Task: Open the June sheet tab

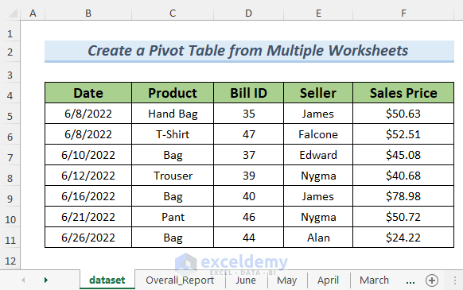Action: (x=246, y=280)
